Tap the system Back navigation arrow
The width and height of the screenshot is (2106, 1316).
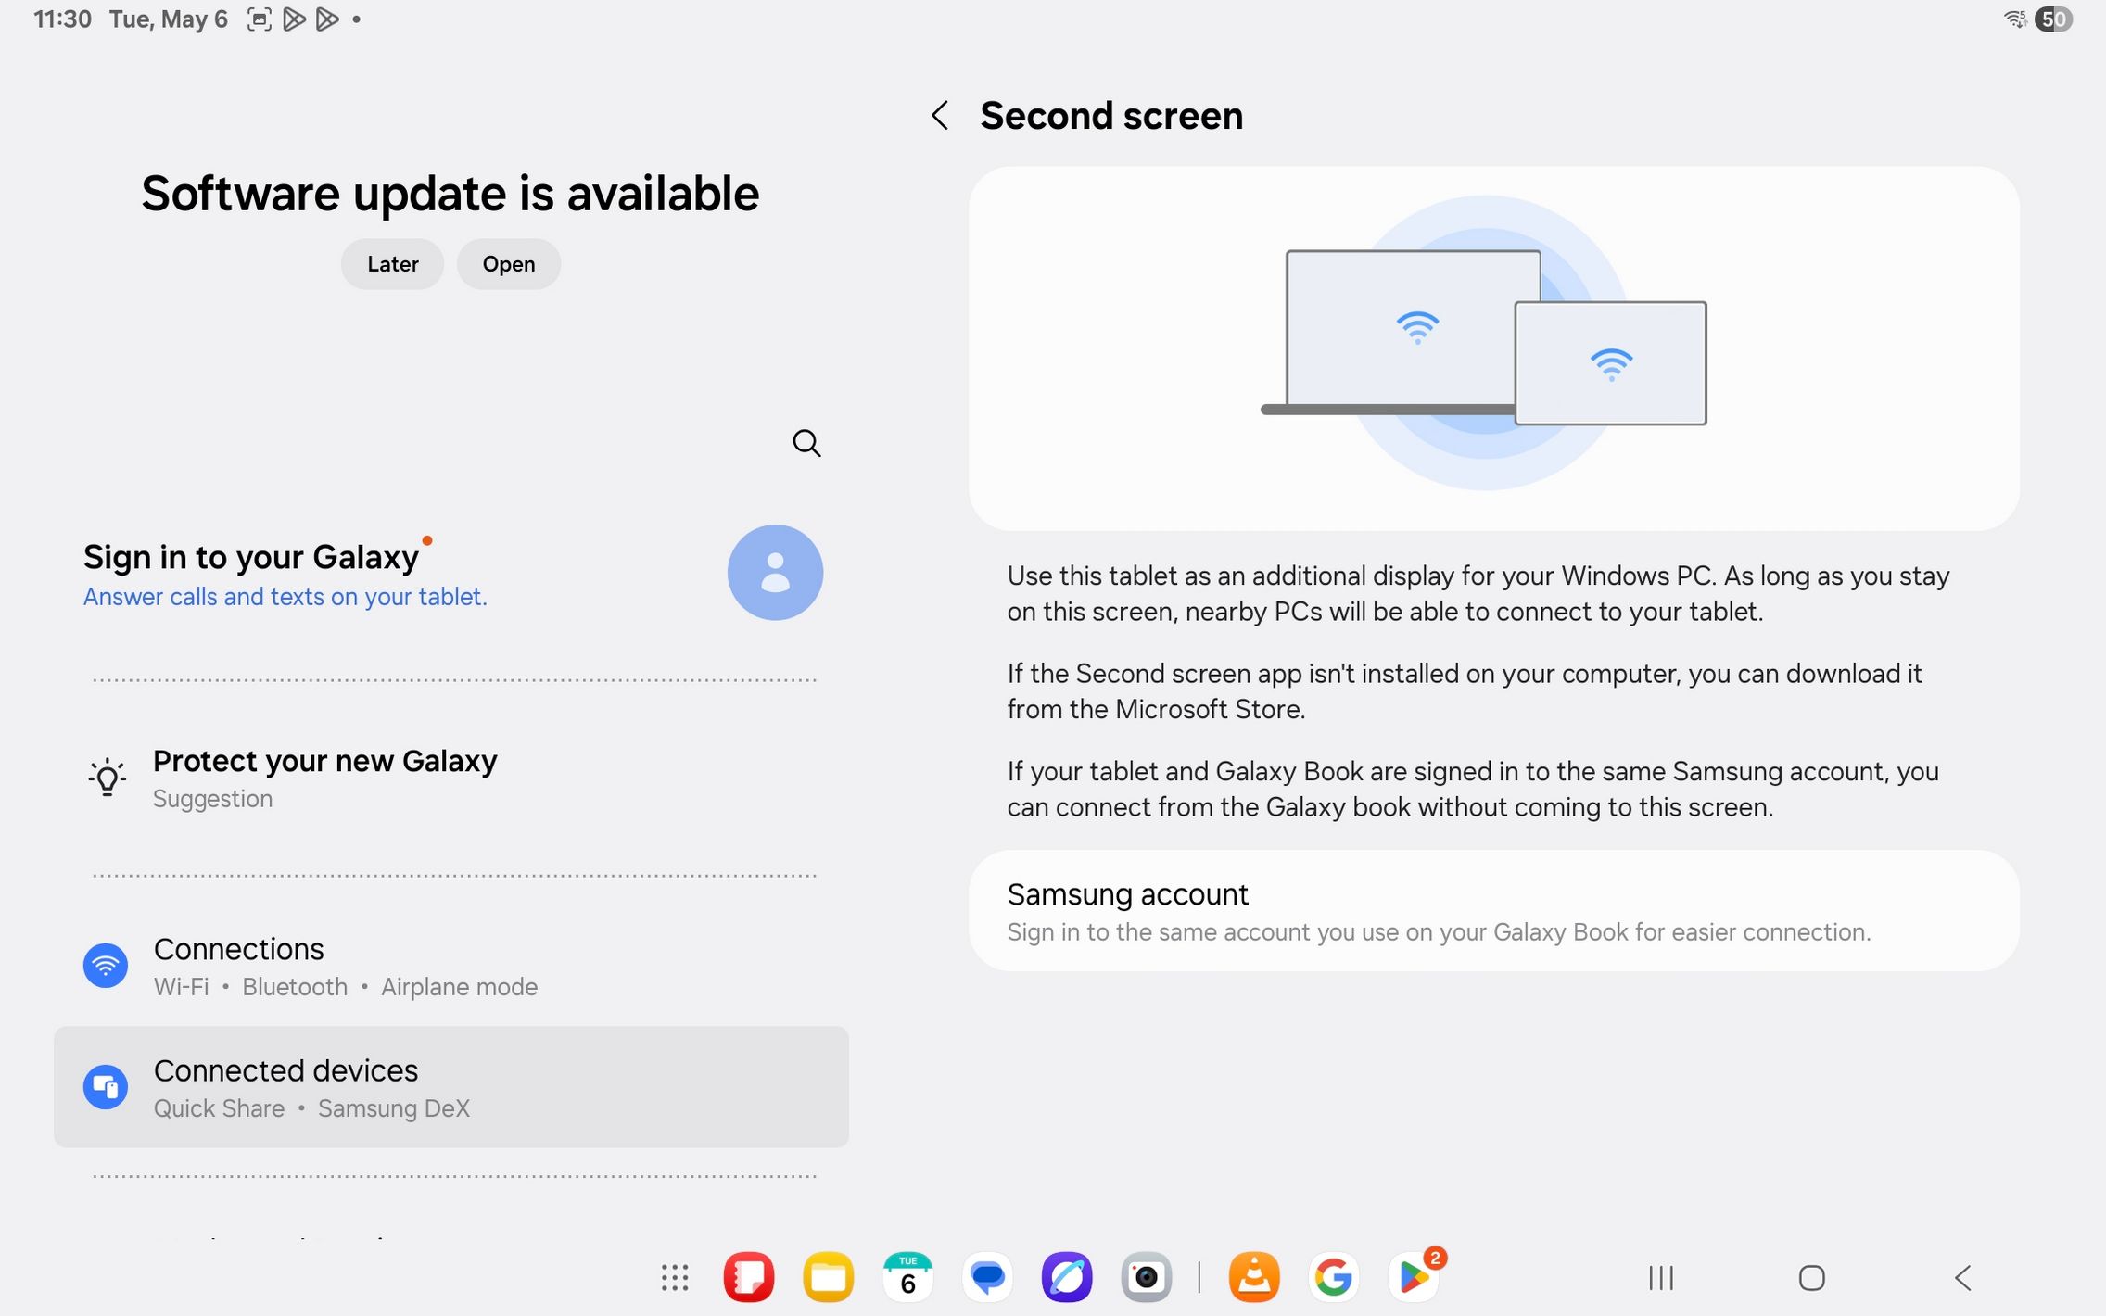pyautogui.click(x=1962, y=1278)
